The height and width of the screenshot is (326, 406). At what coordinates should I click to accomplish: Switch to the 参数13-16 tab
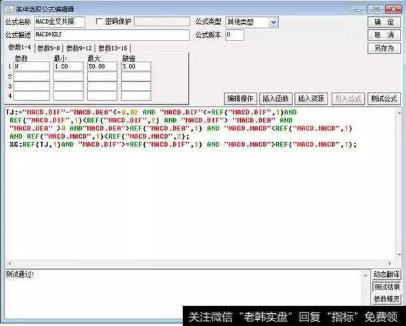(112, 48)
